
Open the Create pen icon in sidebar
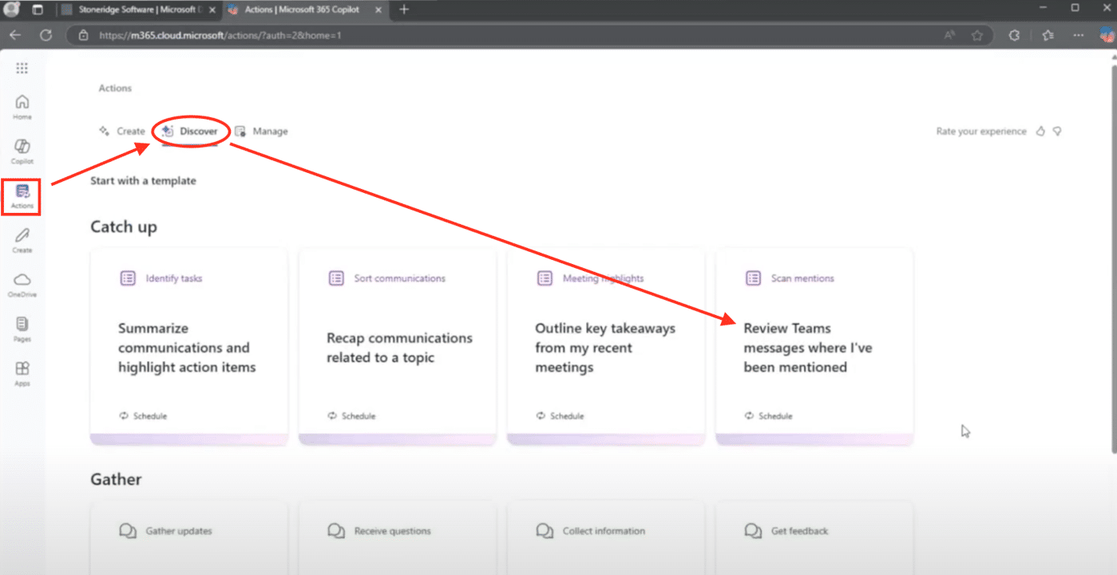[x=22, y=239]
